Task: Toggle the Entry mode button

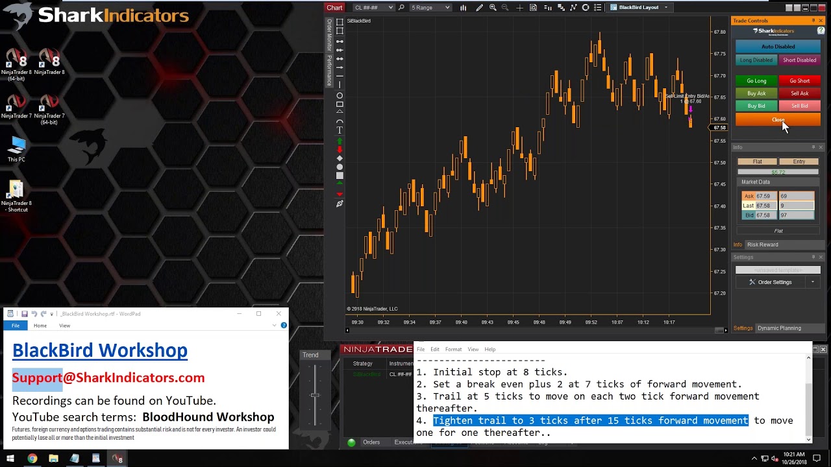Action: 799,162
